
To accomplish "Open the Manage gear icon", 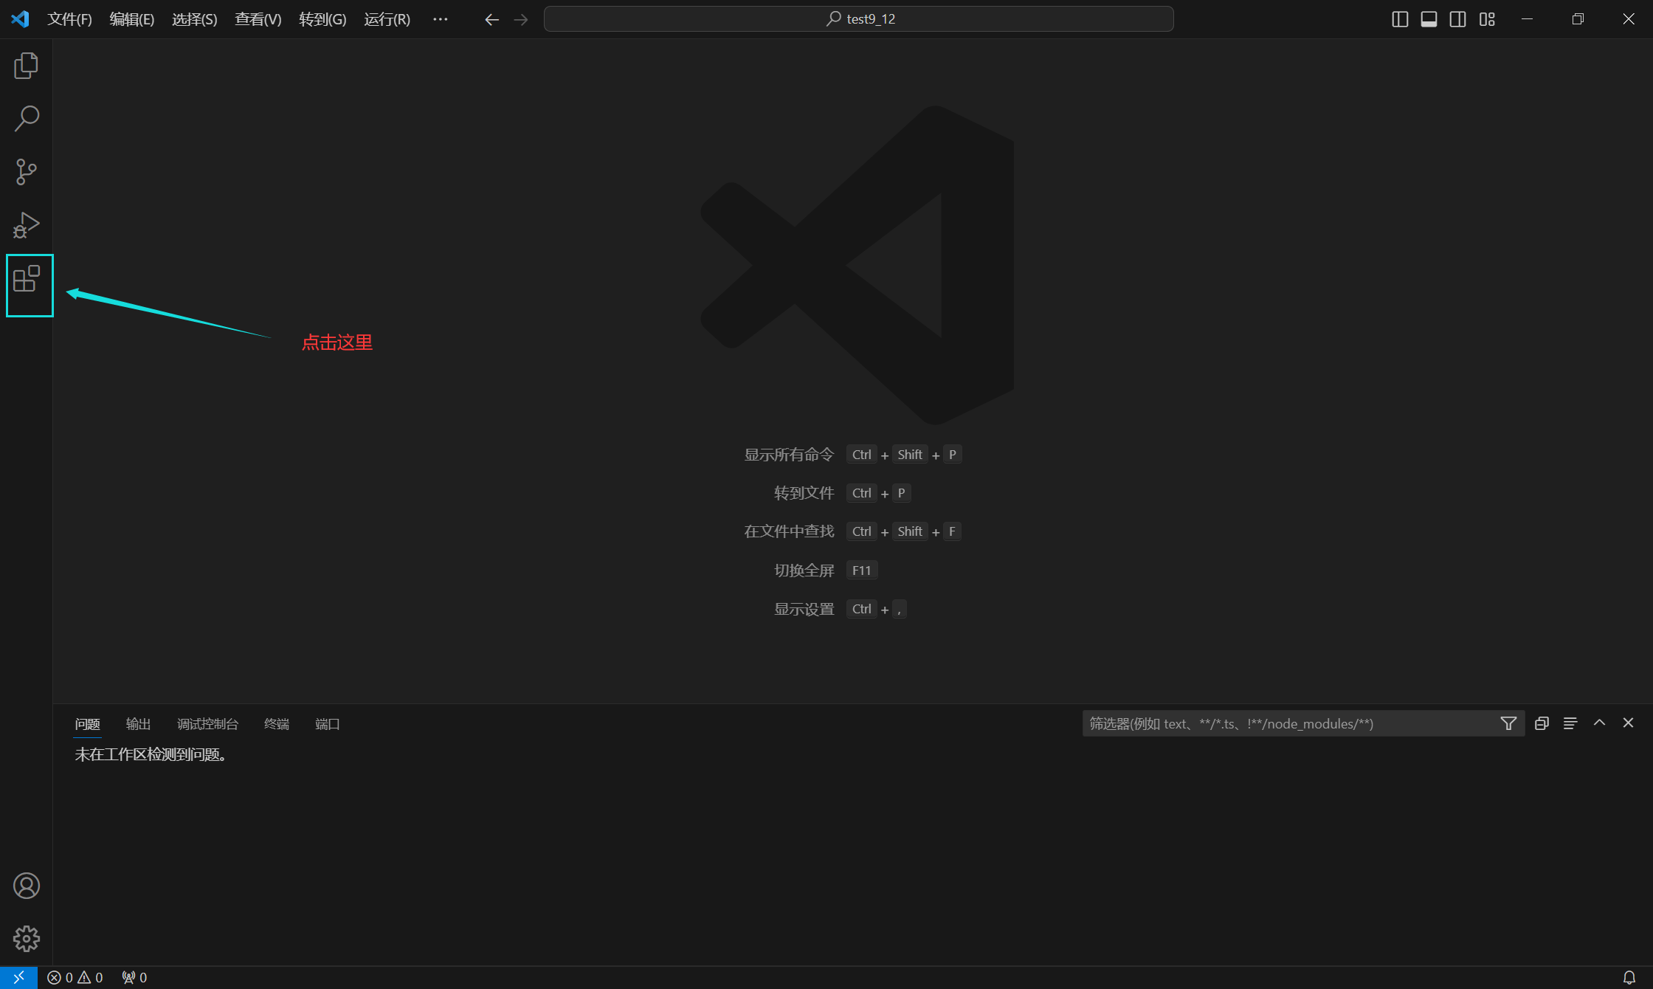I will tap(26, 939).
